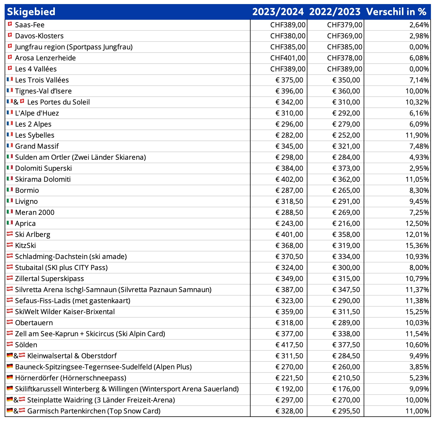Click the Les Portes du Soleil name
Screen dimensions: 435x421
point(58,102)
